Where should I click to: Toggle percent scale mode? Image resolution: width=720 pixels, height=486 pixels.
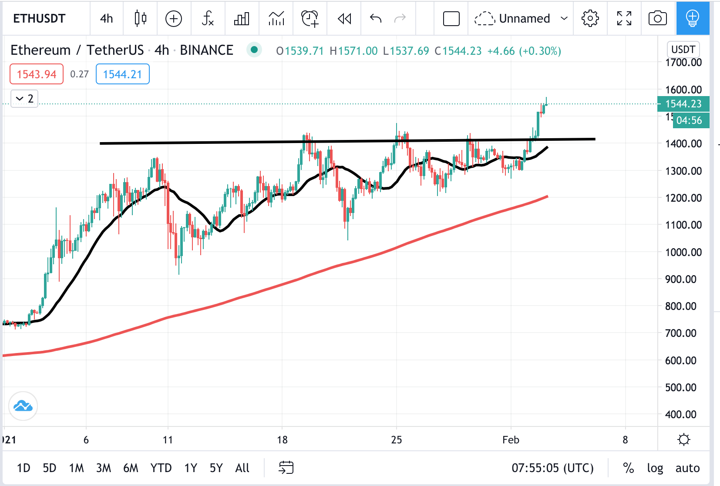(628, 468)
